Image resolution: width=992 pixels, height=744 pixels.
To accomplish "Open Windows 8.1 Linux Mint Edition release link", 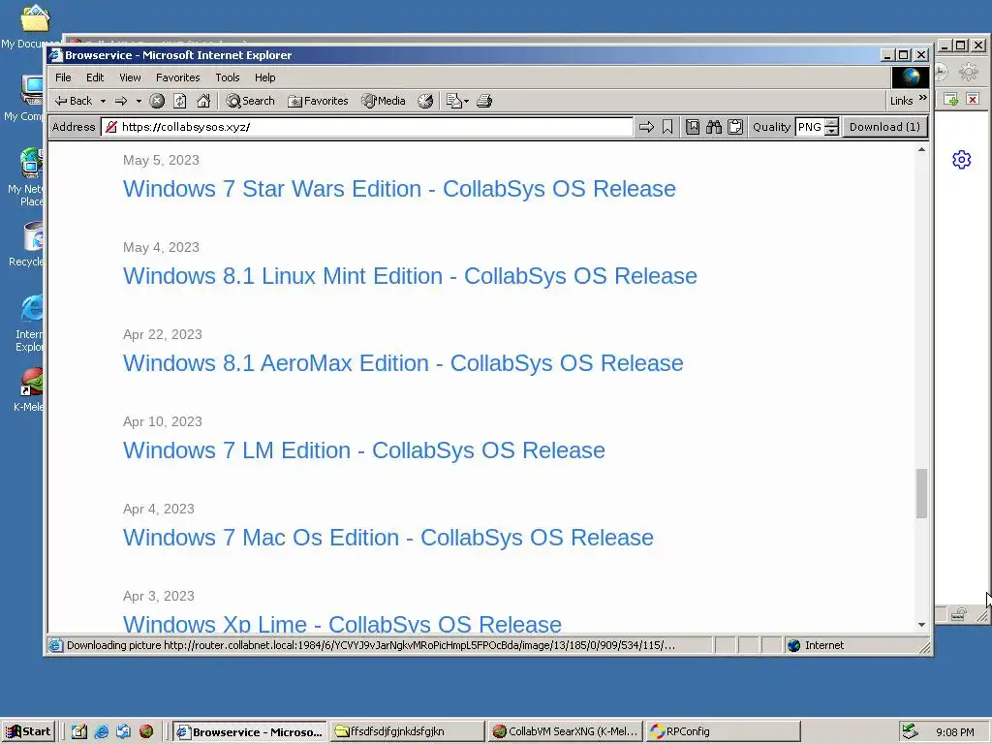I will (x=410, y=276).
